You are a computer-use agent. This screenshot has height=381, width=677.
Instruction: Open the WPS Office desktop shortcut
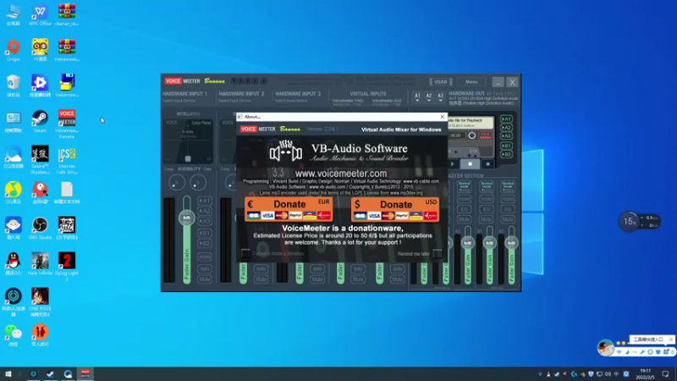point(40,15)
